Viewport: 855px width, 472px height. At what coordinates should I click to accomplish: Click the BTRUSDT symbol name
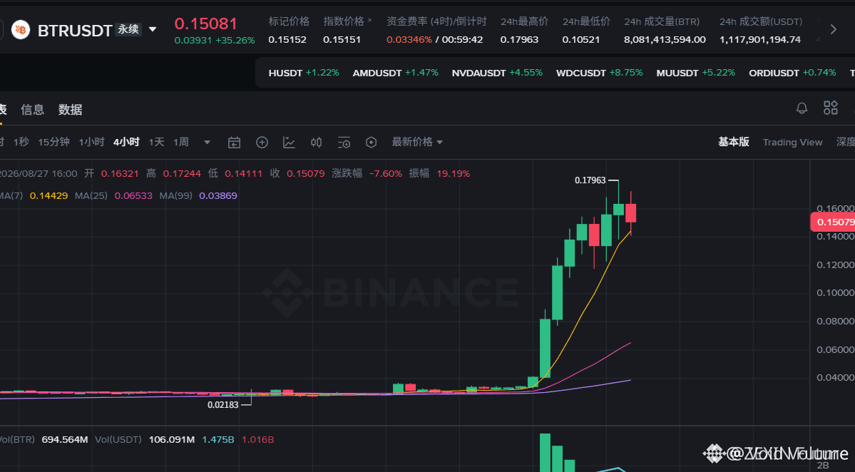coord(75,31)
